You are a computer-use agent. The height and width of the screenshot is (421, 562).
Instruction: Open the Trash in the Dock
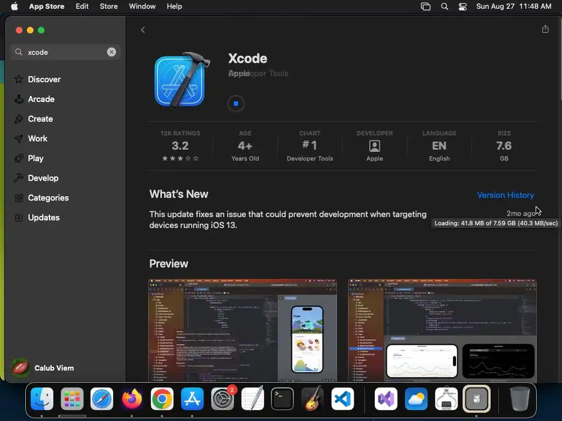[519, 399]
